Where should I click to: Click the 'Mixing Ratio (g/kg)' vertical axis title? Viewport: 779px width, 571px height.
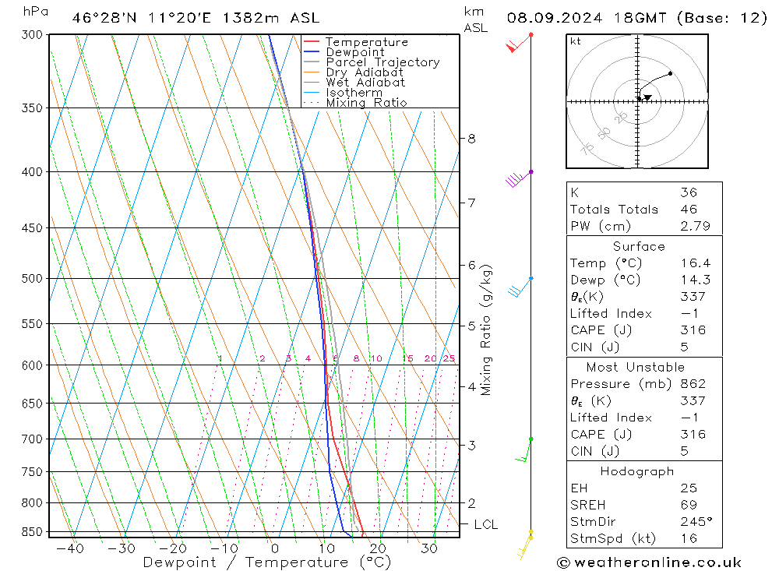tap(486, 330)
